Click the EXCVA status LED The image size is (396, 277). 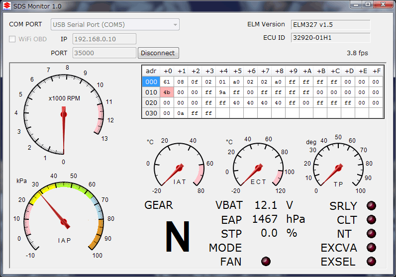[371, 248]
